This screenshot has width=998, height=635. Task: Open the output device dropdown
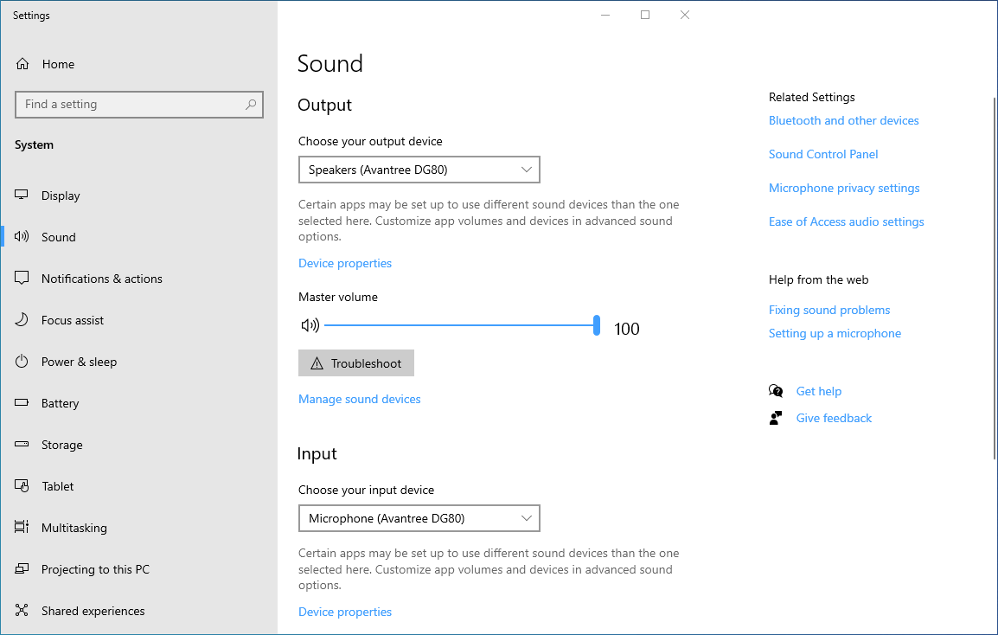click(419, 170)
